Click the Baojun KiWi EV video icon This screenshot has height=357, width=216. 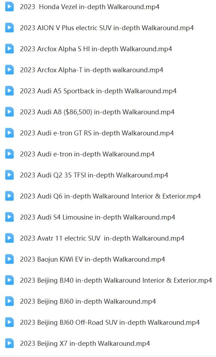tap(9, 259)
